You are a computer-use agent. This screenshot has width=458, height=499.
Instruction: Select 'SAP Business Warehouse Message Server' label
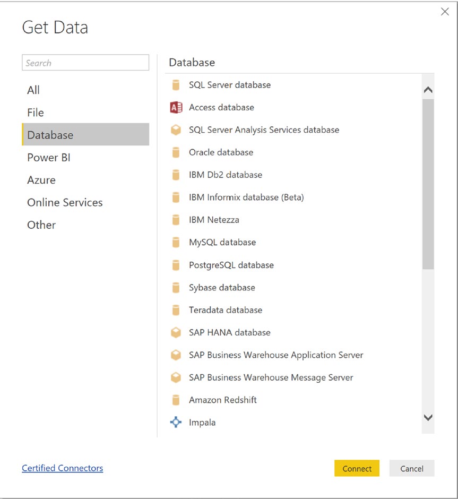271,377
